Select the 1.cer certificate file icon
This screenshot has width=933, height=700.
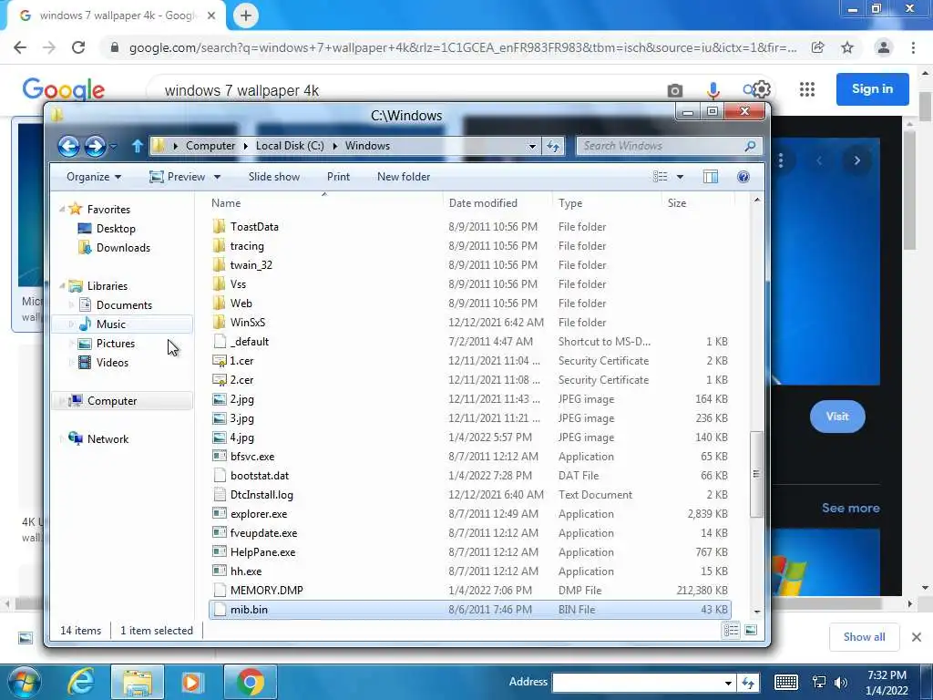220,361
